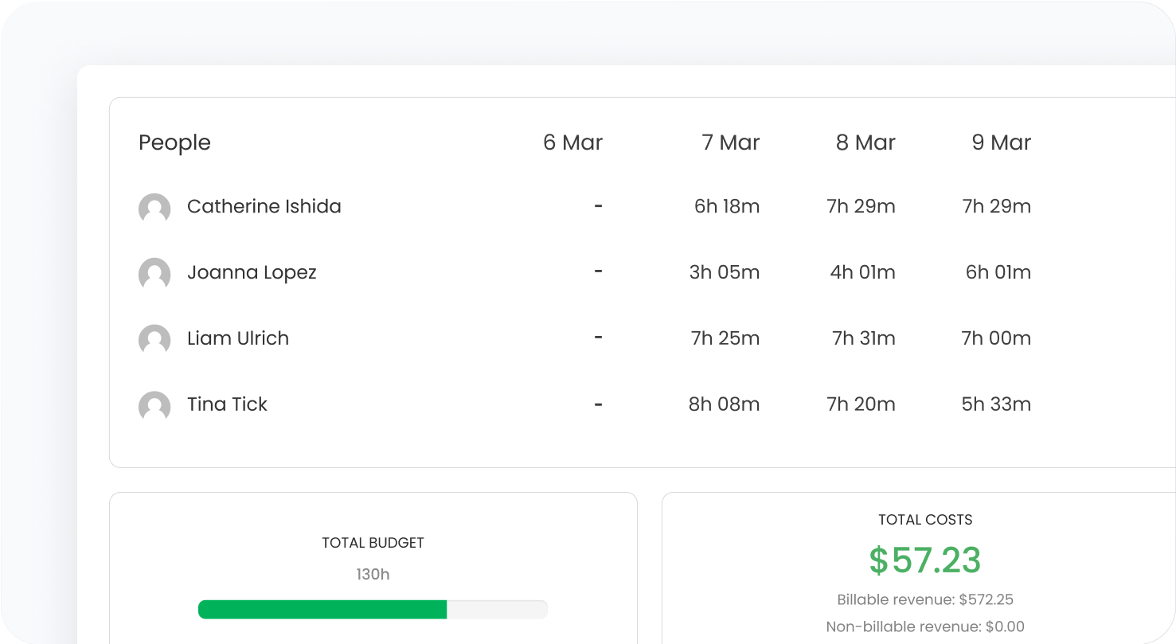Select the People column header
Viewport: 1176px width, 644px height.
click(174, 143)
